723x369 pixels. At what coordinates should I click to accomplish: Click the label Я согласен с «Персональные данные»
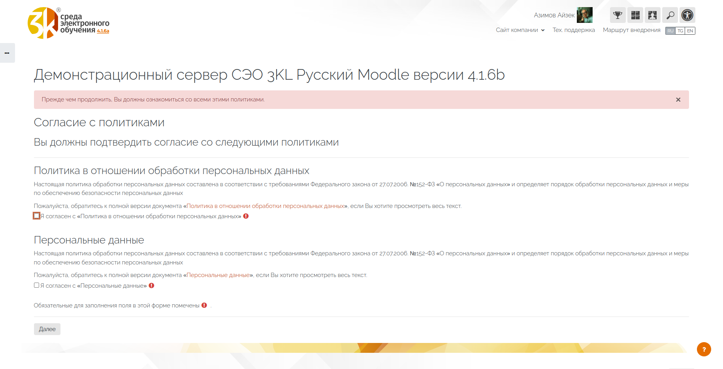[94, 286]
